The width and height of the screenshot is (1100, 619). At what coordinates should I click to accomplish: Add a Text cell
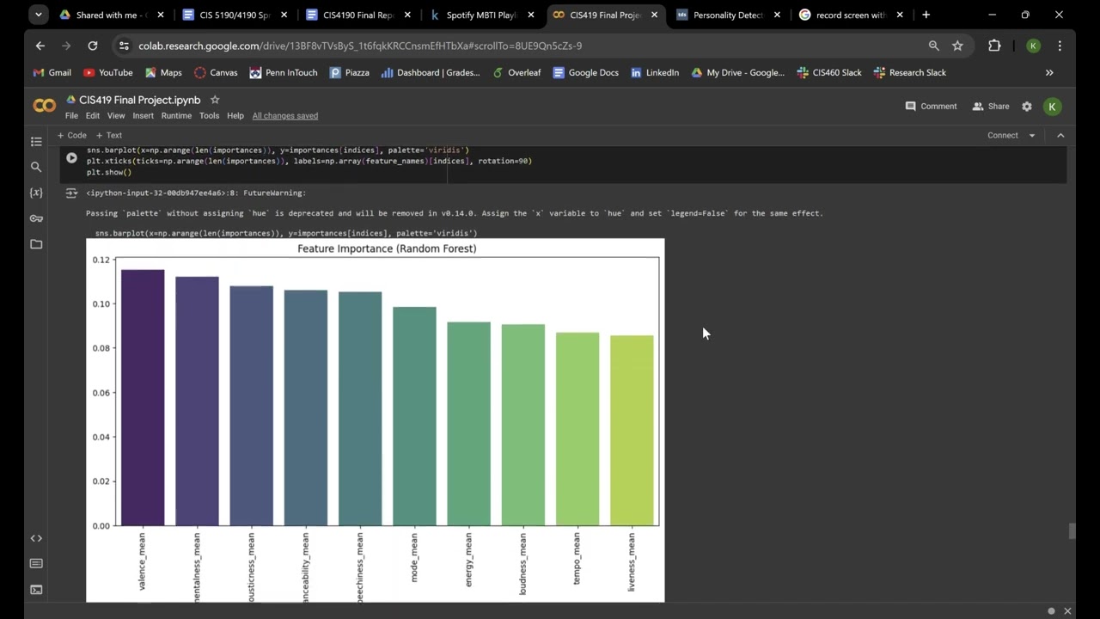coord(109,135)
